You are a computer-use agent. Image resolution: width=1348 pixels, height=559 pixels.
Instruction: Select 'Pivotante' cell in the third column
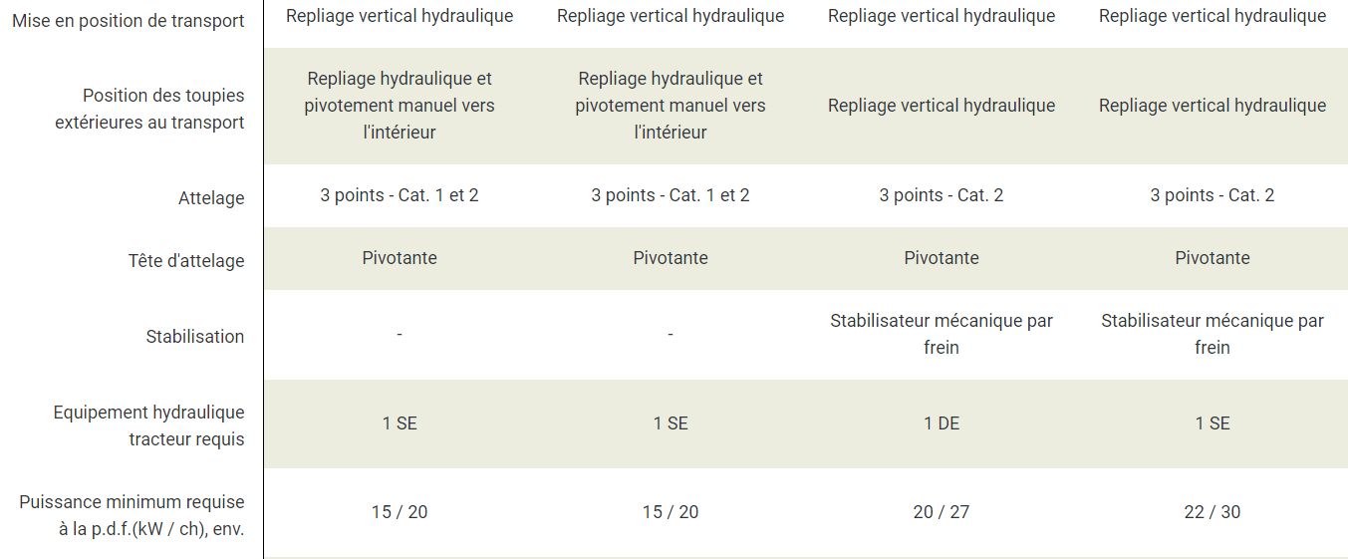tap(942, 258)
